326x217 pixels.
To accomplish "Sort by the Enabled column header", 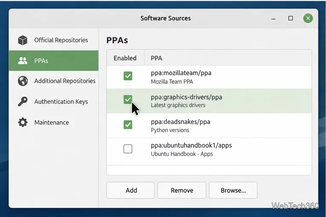I will pyautogui.click(x=125, y=58).
